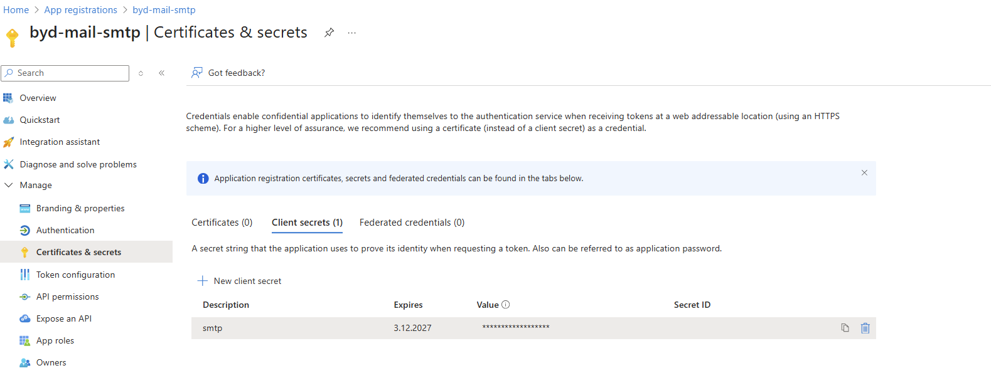Switch to Federated credentials (0) tab
This screenshot has height=378, width=991.
[412, 223]
